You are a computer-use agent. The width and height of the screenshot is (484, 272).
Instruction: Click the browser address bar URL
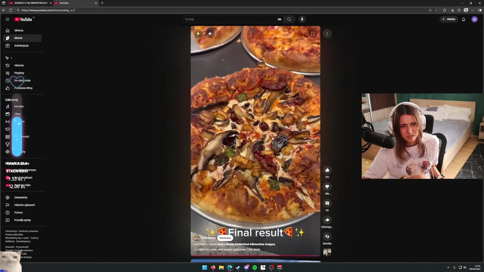pos(48,10)
